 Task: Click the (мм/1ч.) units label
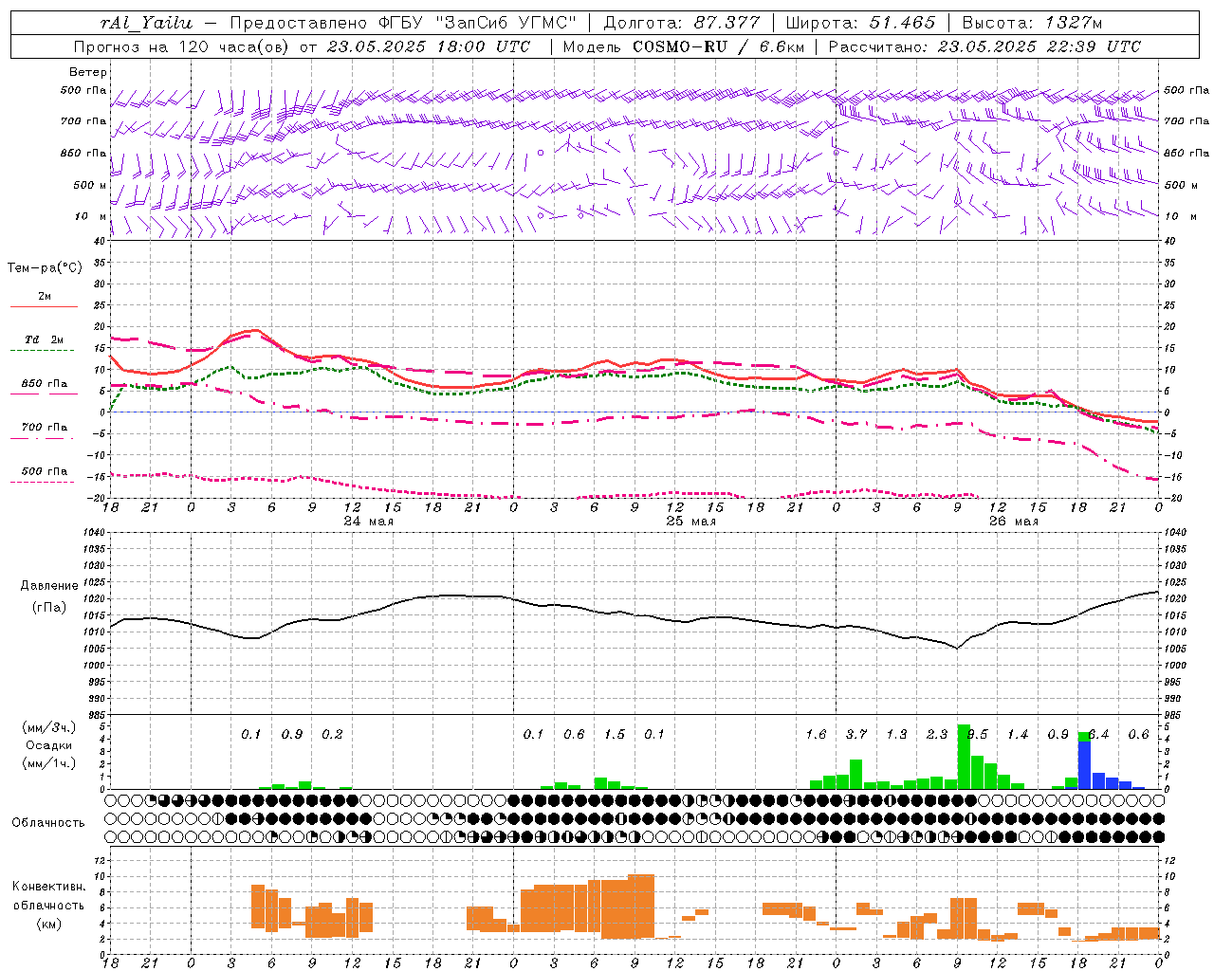coord(48,764)
